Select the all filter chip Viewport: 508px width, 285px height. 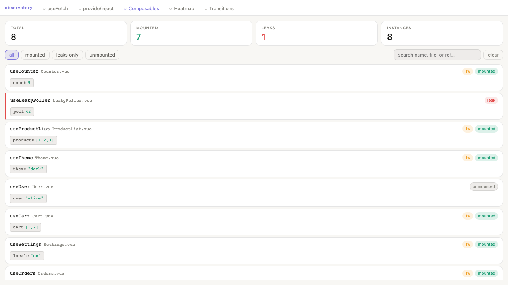point(12,55)
